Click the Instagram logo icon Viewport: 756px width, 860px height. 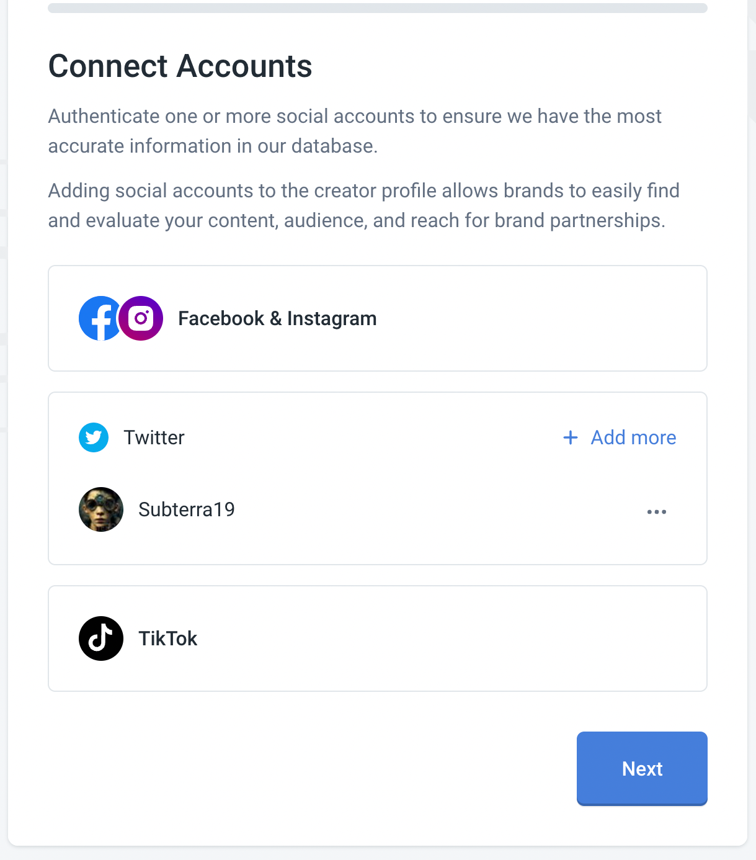click(x=141, y=318)
